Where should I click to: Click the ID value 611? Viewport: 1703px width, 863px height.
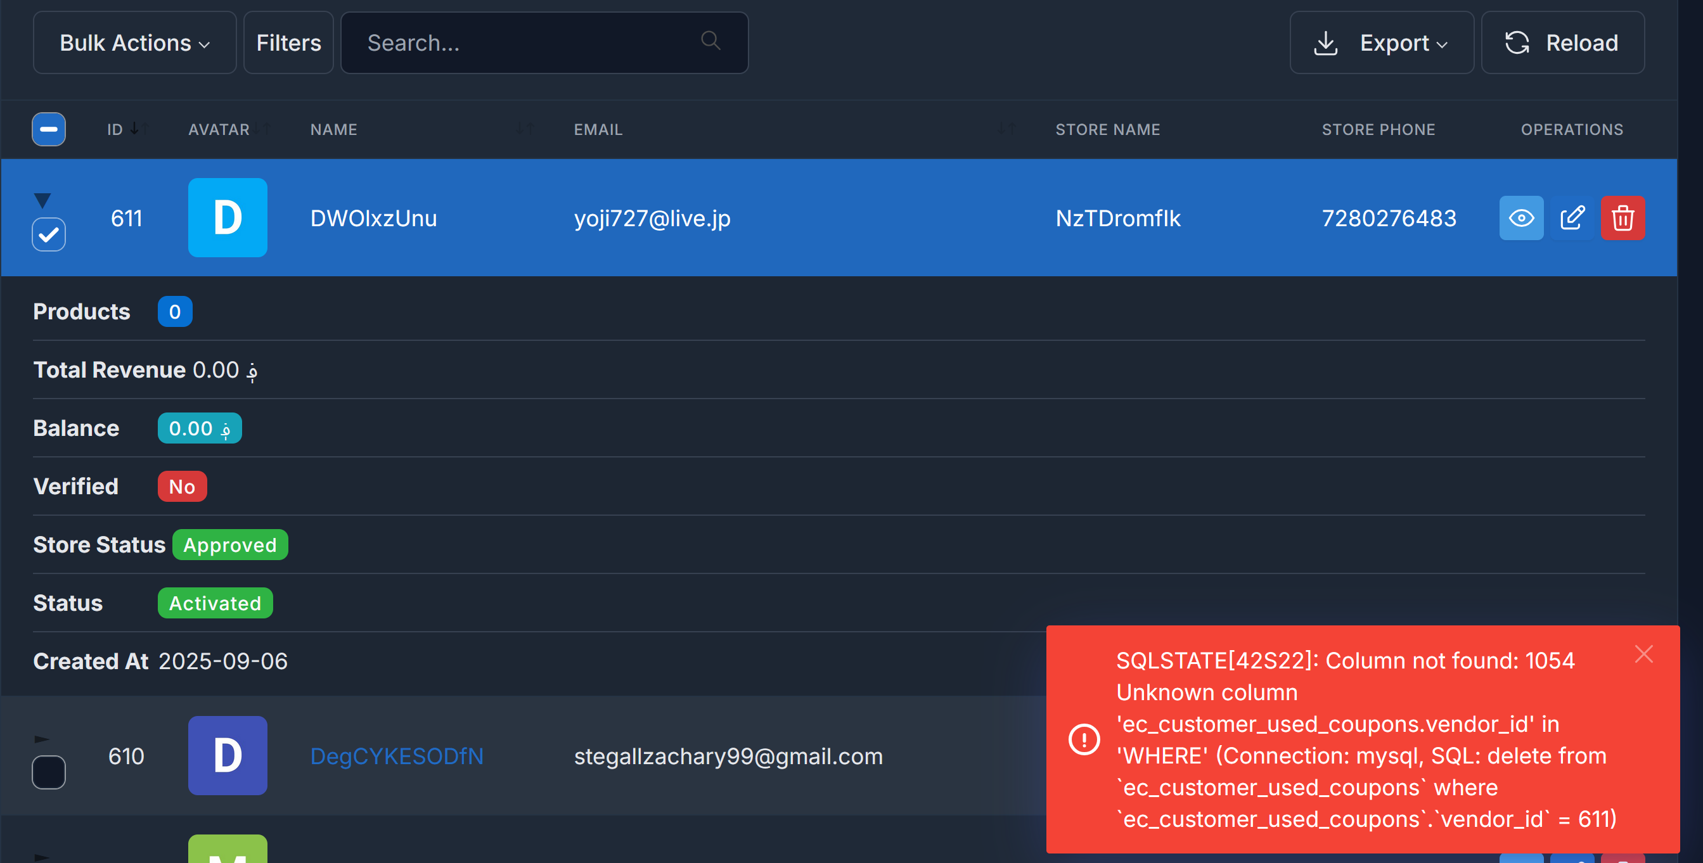click(x=126, y=218)
